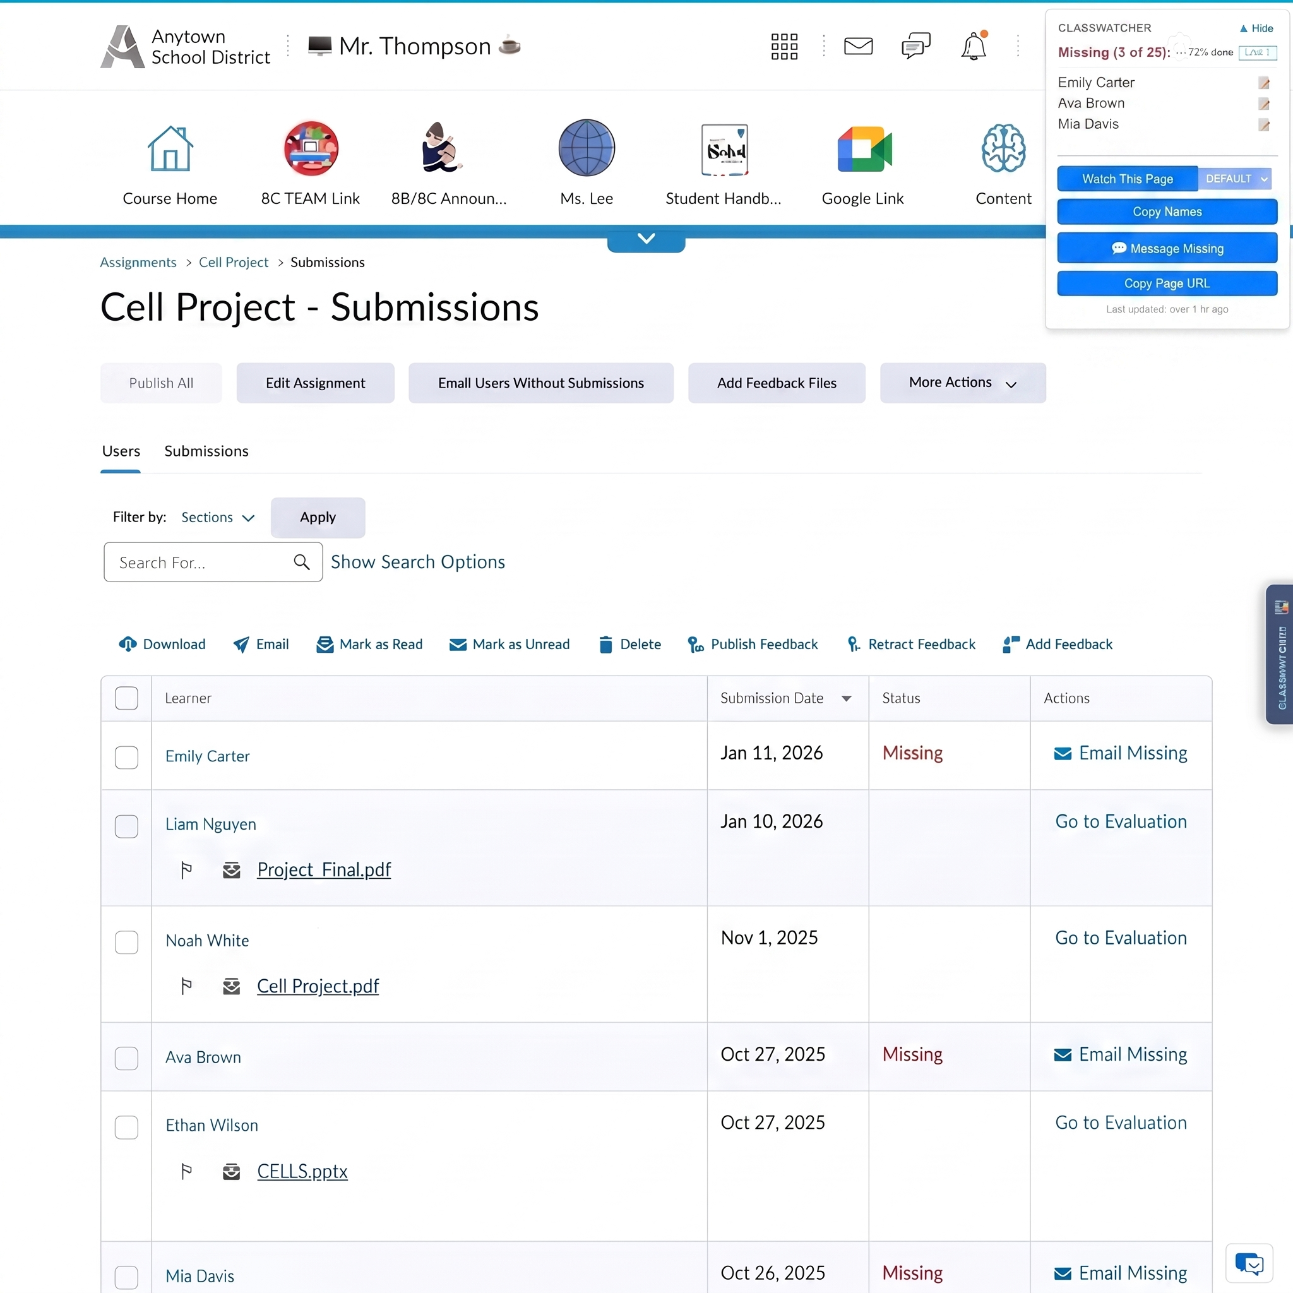Click note icon next to Emily Carter in ClassWatcher
The height and width of the screenshot is (1293, 1293).
coord(1263,83)
